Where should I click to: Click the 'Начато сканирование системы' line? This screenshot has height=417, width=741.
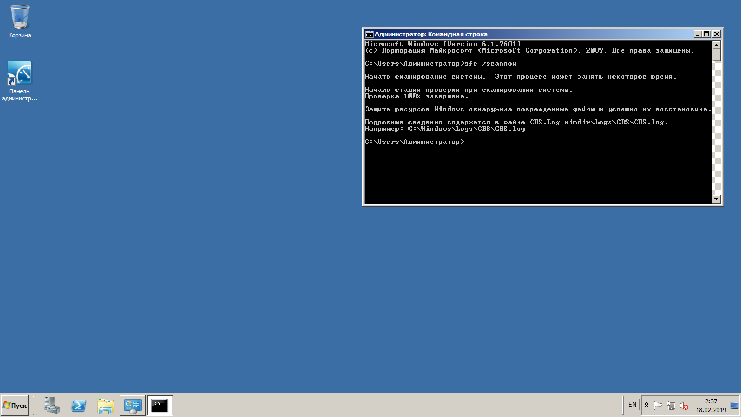coord(521,77)
